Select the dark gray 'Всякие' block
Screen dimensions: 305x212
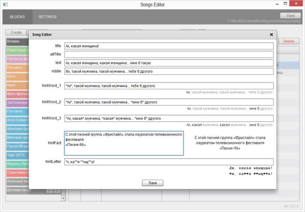(17, 42)
